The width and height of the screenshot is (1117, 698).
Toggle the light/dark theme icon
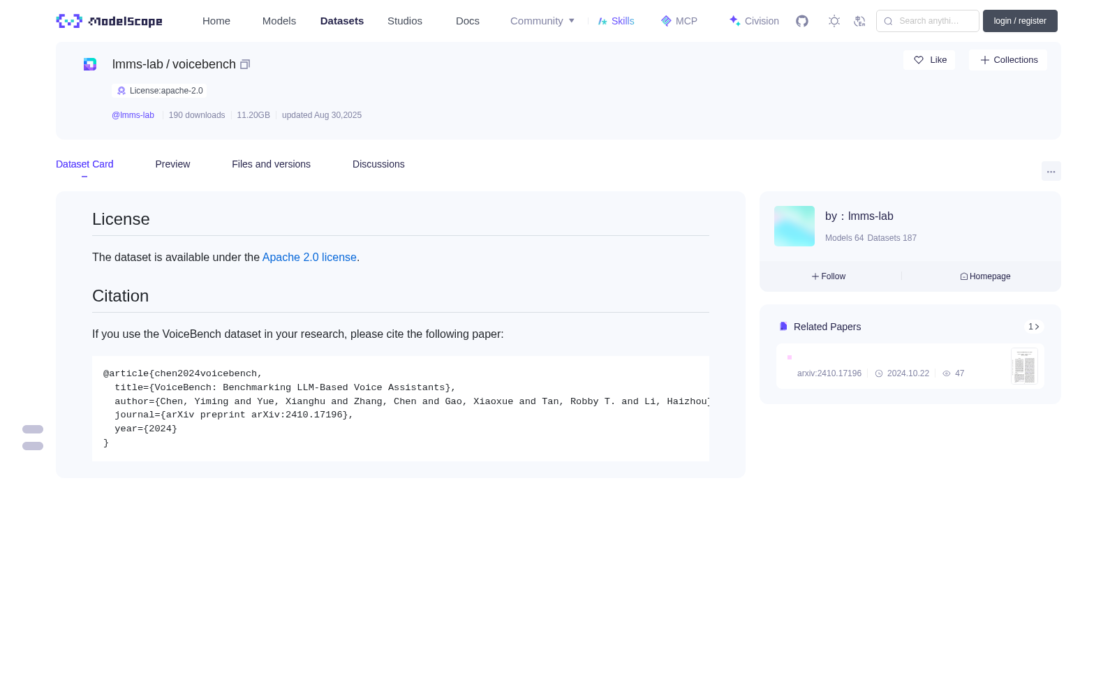point(834,21)
